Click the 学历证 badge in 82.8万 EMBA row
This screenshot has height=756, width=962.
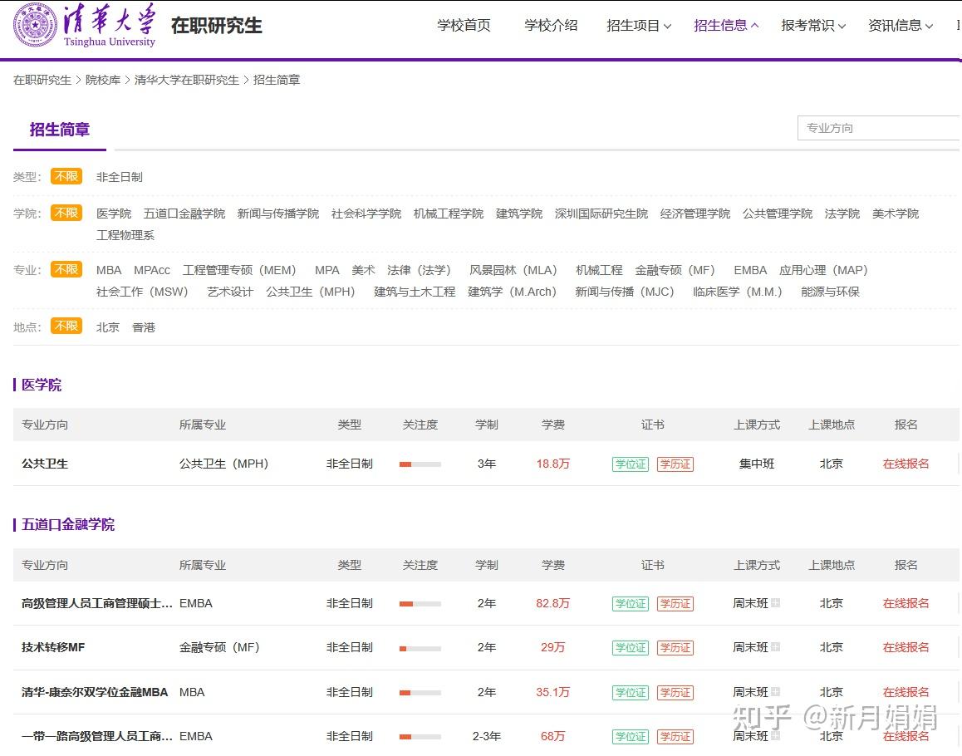[675, 604]
